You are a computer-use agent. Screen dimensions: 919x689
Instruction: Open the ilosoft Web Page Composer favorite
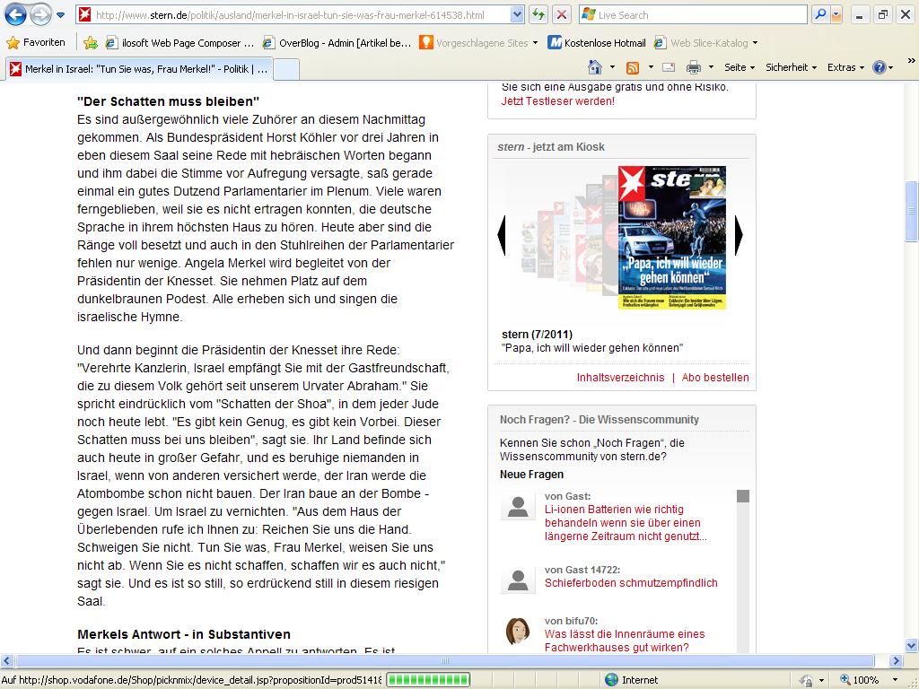(x=179, y=43)
